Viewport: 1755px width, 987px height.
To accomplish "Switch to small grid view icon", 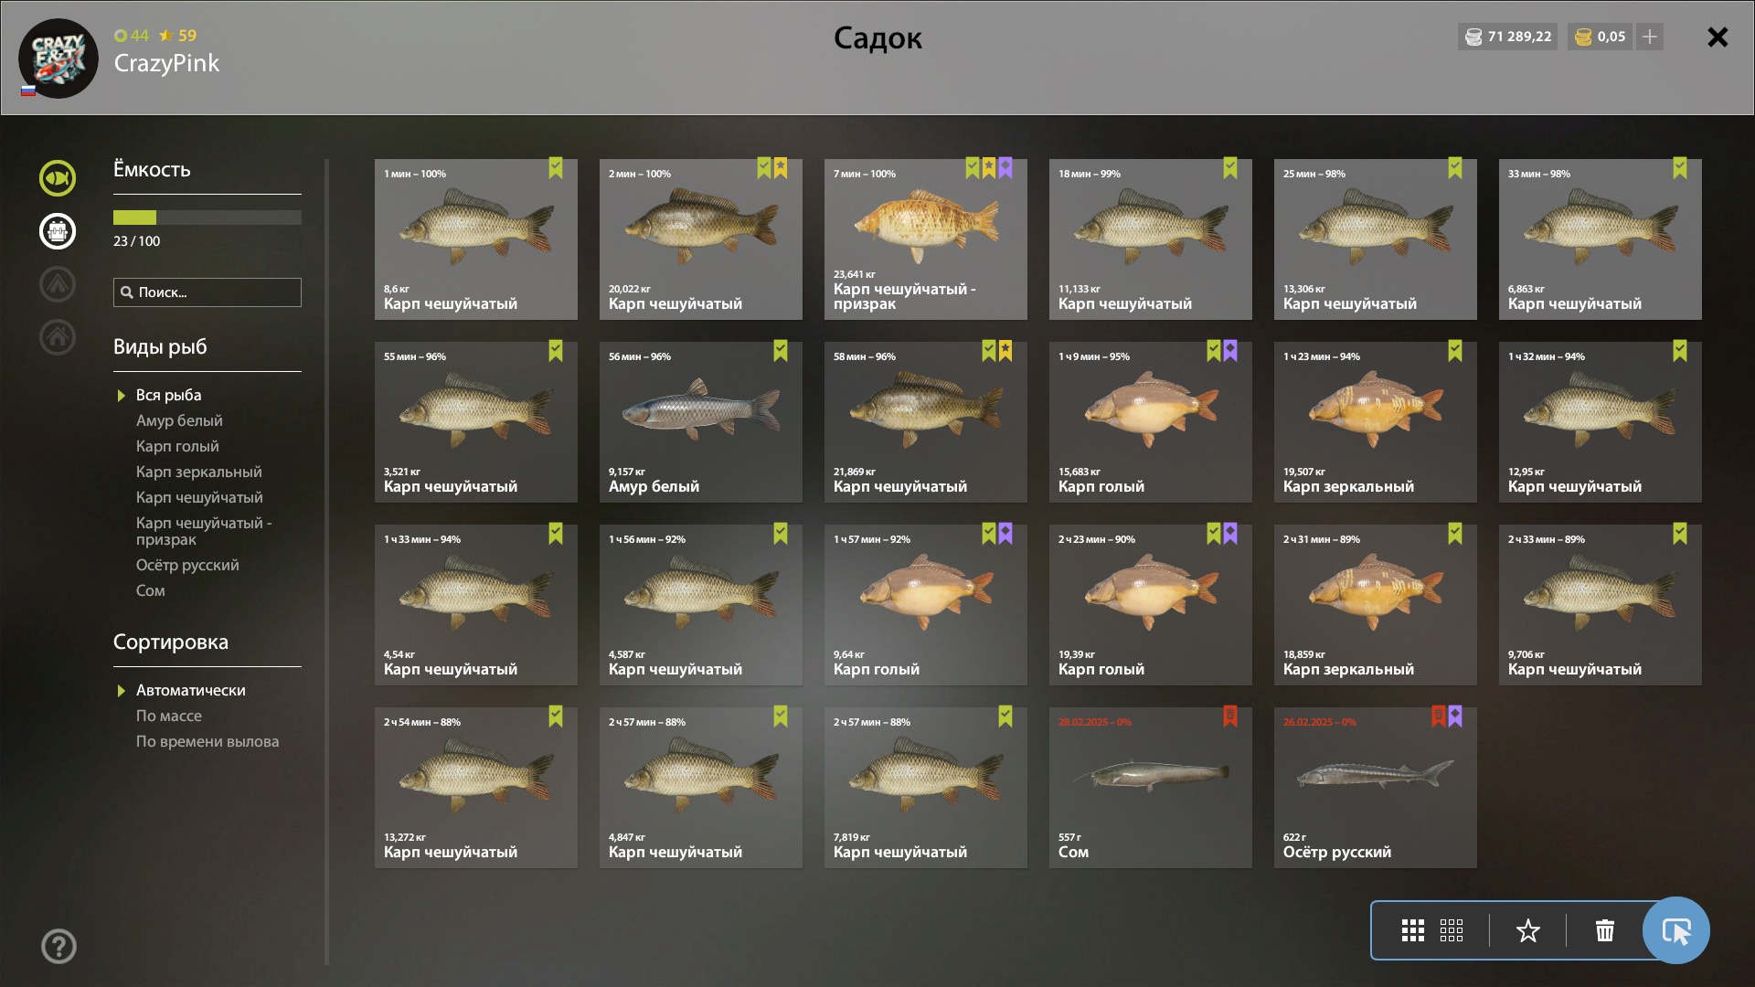I will click(1452, 931).
